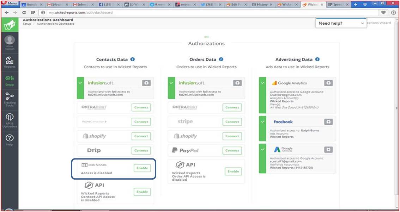Open Infusionsoft settings gear under Orders Data
The image size is (400, 212).
(237, 83)
